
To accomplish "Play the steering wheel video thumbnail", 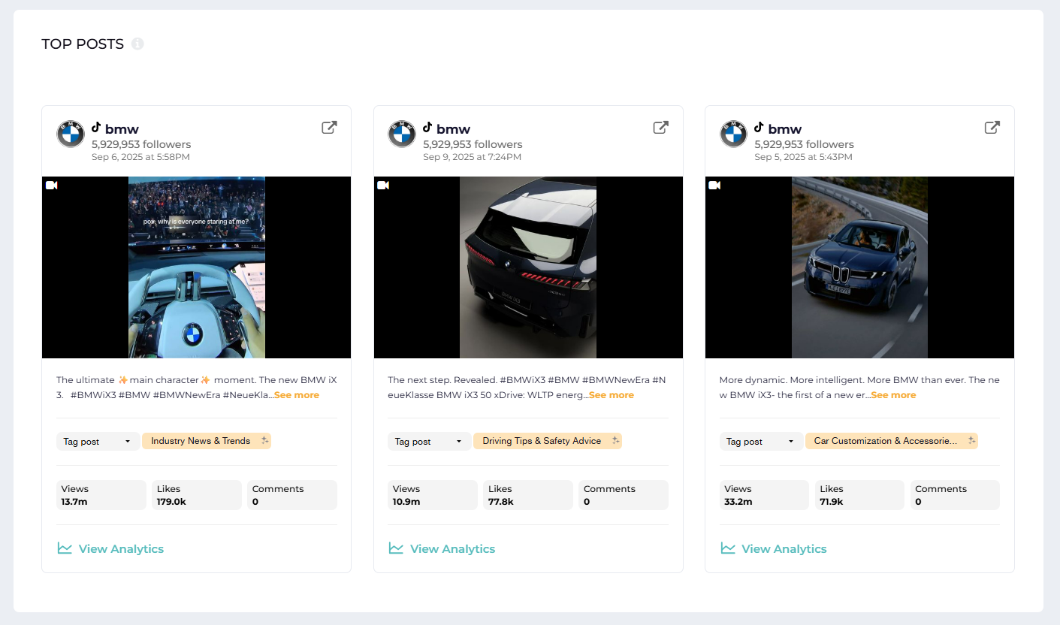I will 196,267.
